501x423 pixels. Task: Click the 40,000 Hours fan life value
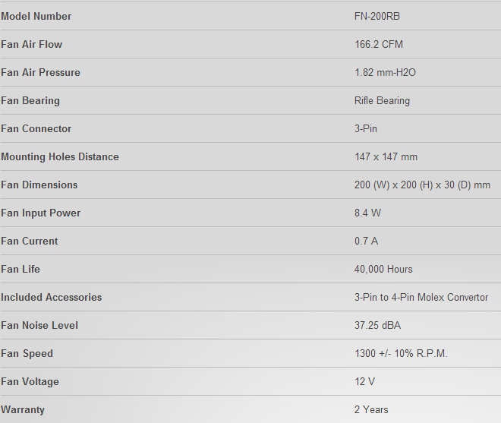tap(383, 270)
